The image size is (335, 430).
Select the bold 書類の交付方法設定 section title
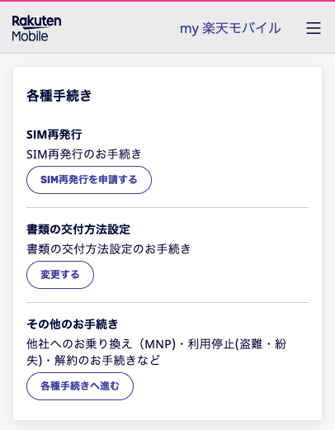coord(78,229)
